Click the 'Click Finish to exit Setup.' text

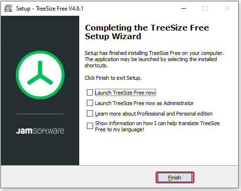[113, 78]
